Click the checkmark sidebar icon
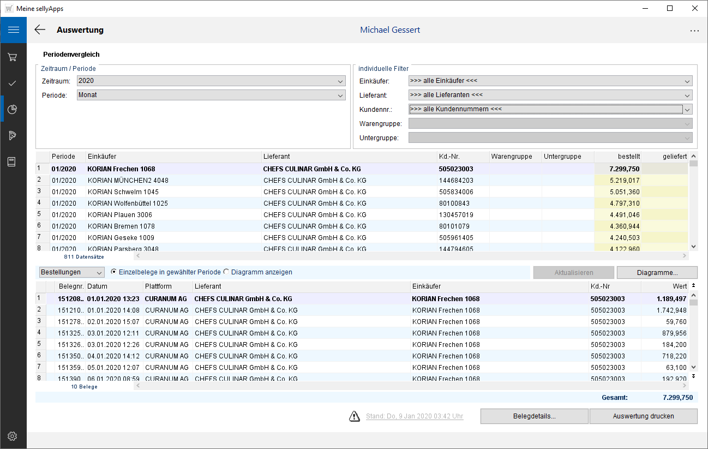Screen dimensions: 708x449 pos(13,83)
